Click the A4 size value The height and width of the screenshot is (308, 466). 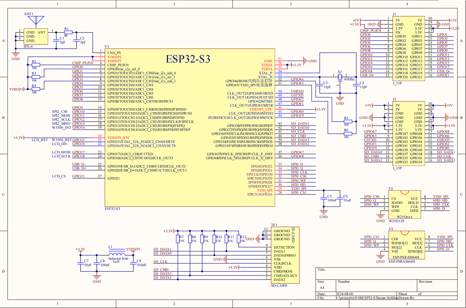pyautogui.click(x=322, y=288)
